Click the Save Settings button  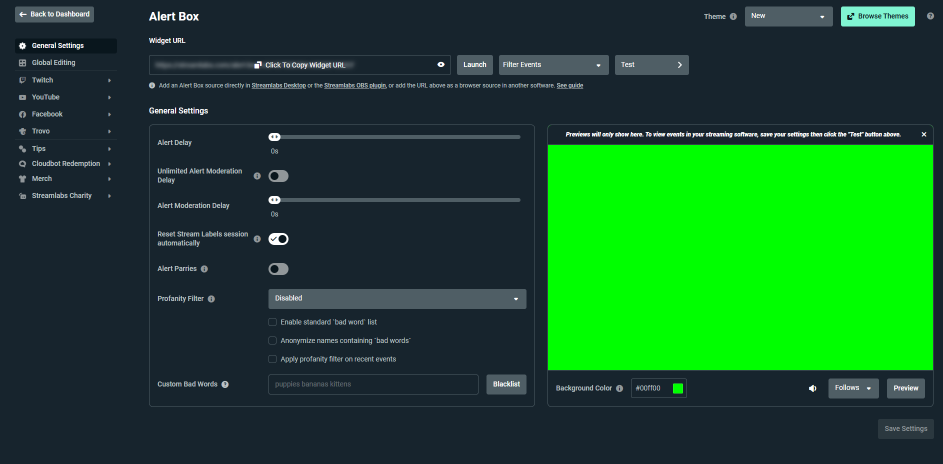(x=905, y=429)
